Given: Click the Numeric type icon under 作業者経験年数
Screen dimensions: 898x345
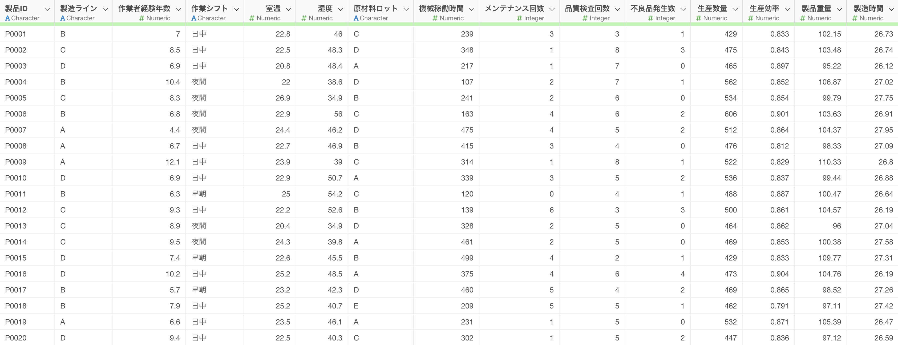Looking at the screenshot, I should coord(141,18).
